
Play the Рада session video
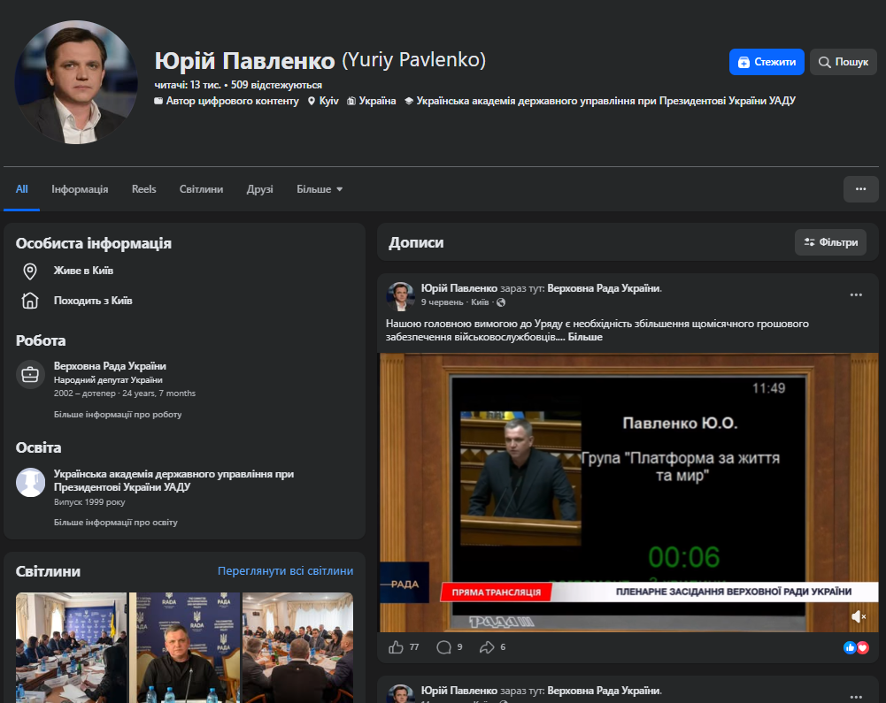coord(629,493)
